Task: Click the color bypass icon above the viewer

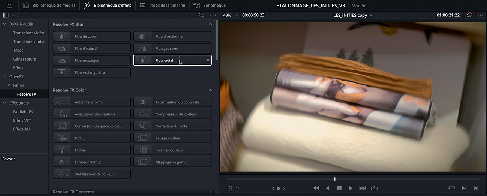Action: 469,15
